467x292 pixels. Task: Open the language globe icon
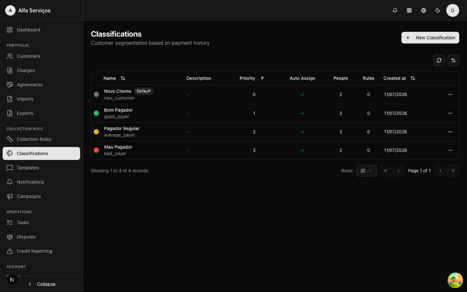coord(423,10)
